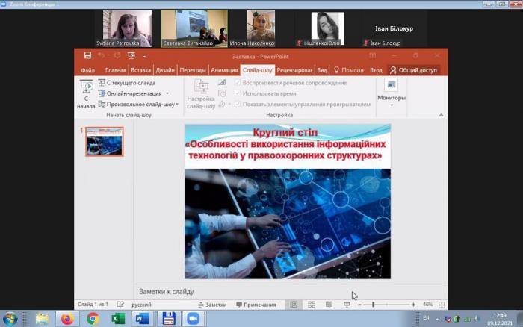The image size is (523, 327).
Task: Fit slide to window using status bar icon
Action: tap(442, 305)
